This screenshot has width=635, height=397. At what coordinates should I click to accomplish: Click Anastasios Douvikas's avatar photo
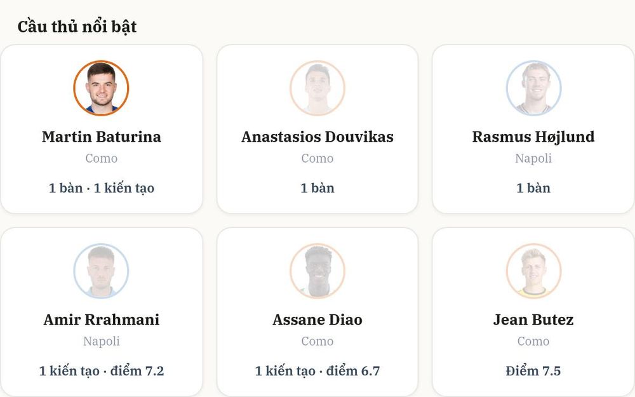[x=317, y=88]
